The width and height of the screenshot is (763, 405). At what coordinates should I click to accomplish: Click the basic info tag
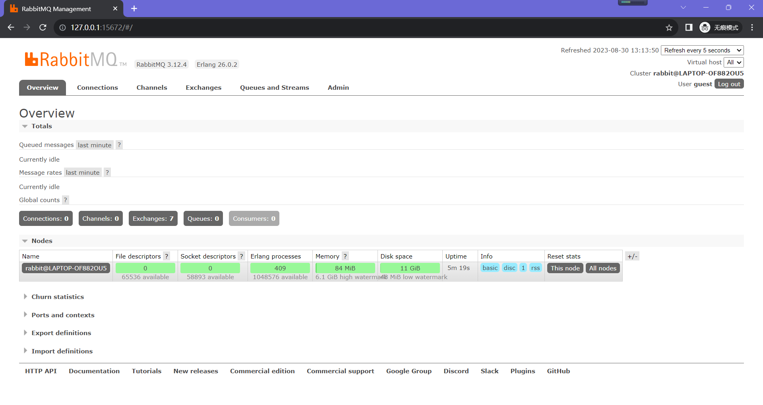click(490, 268)
